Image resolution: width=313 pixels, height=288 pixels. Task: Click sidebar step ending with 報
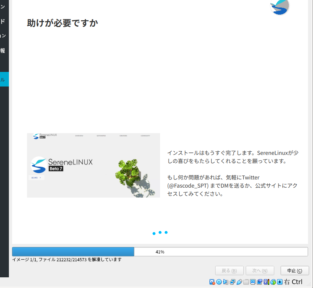click(2, 51)
